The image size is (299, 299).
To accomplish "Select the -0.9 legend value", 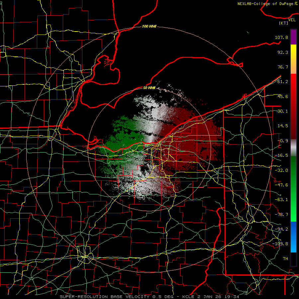I will coord(283,141).
